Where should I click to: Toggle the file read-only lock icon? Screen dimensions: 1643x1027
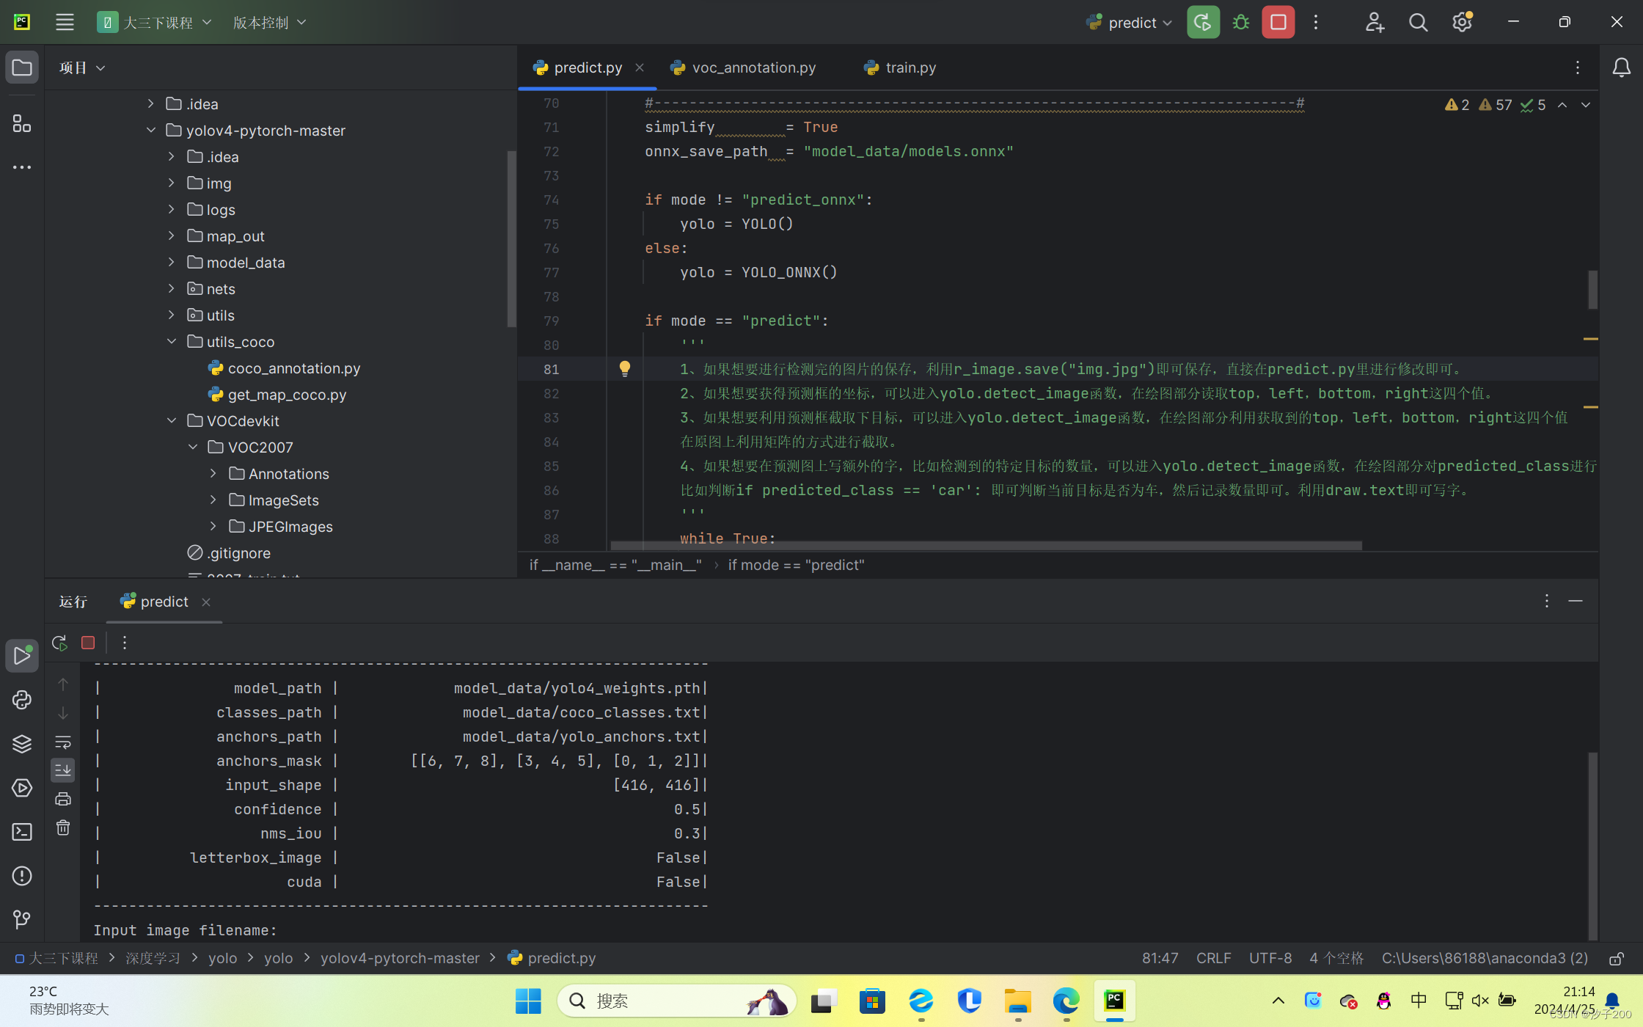[x=1616, y=958]
